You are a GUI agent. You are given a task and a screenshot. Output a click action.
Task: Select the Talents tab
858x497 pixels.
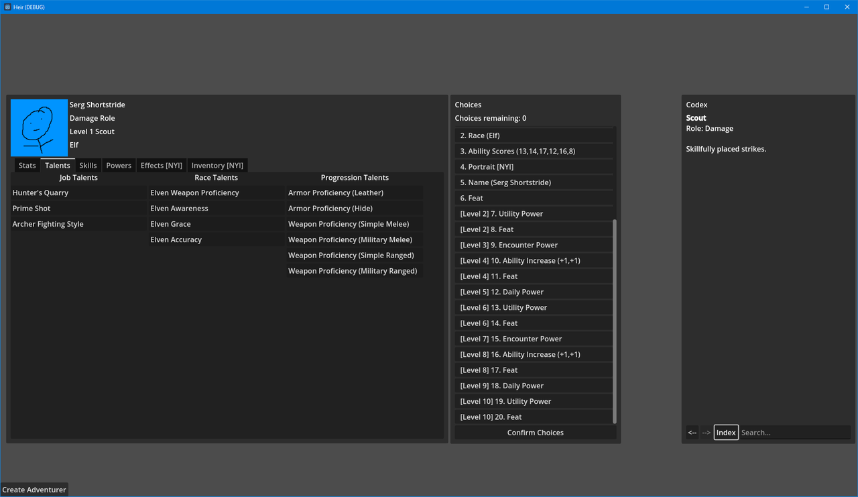coord(58,166)
